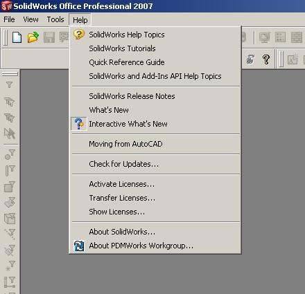Enable the Filter Solid Bodies cube icon

click(10, 218)
